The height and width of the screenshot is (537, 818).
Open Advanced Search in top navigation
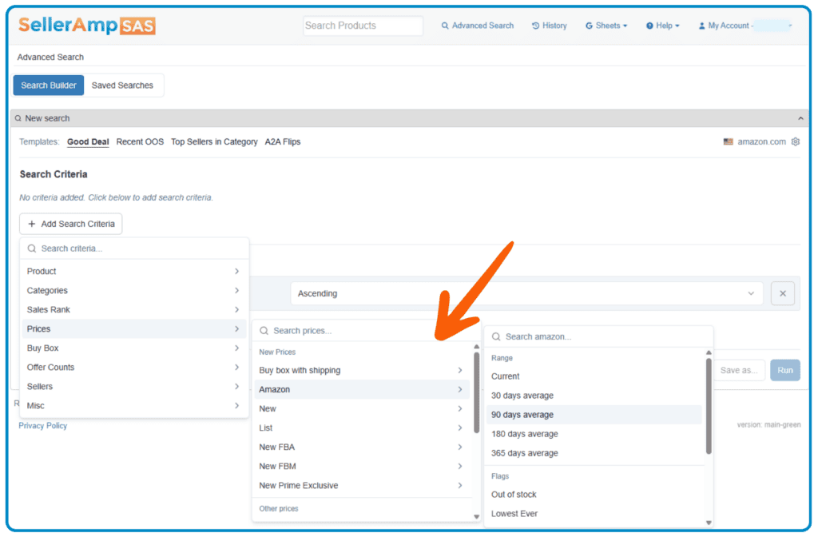pyautogui.click(x=478, y=26)
